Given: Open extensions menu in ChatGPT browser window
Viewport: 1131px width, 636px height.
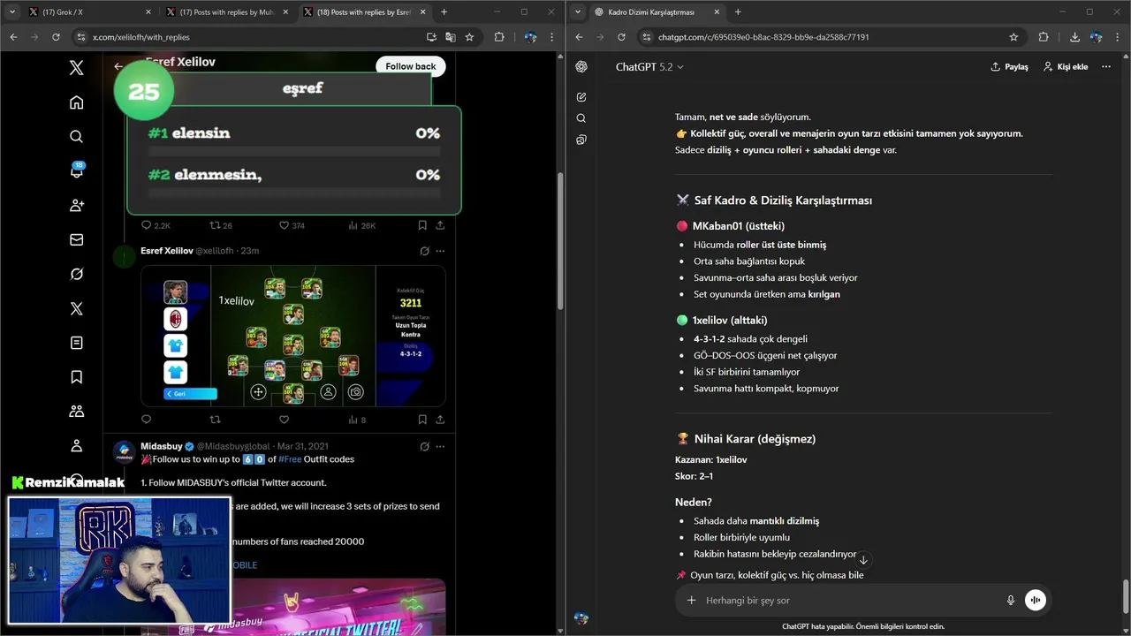Looking at the screenshot, I should pyautogui.click(x=1044, y=37).
